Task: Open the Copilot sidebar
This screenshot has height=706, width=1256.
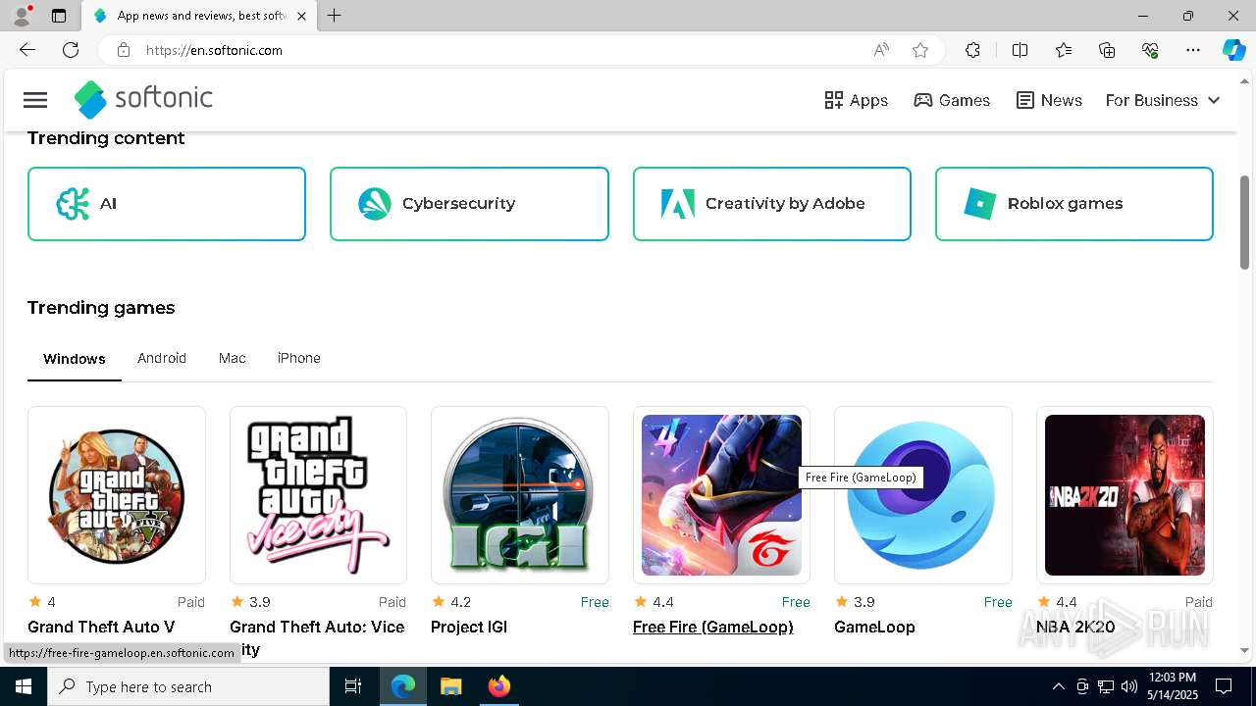Action: click(1233, 50)
